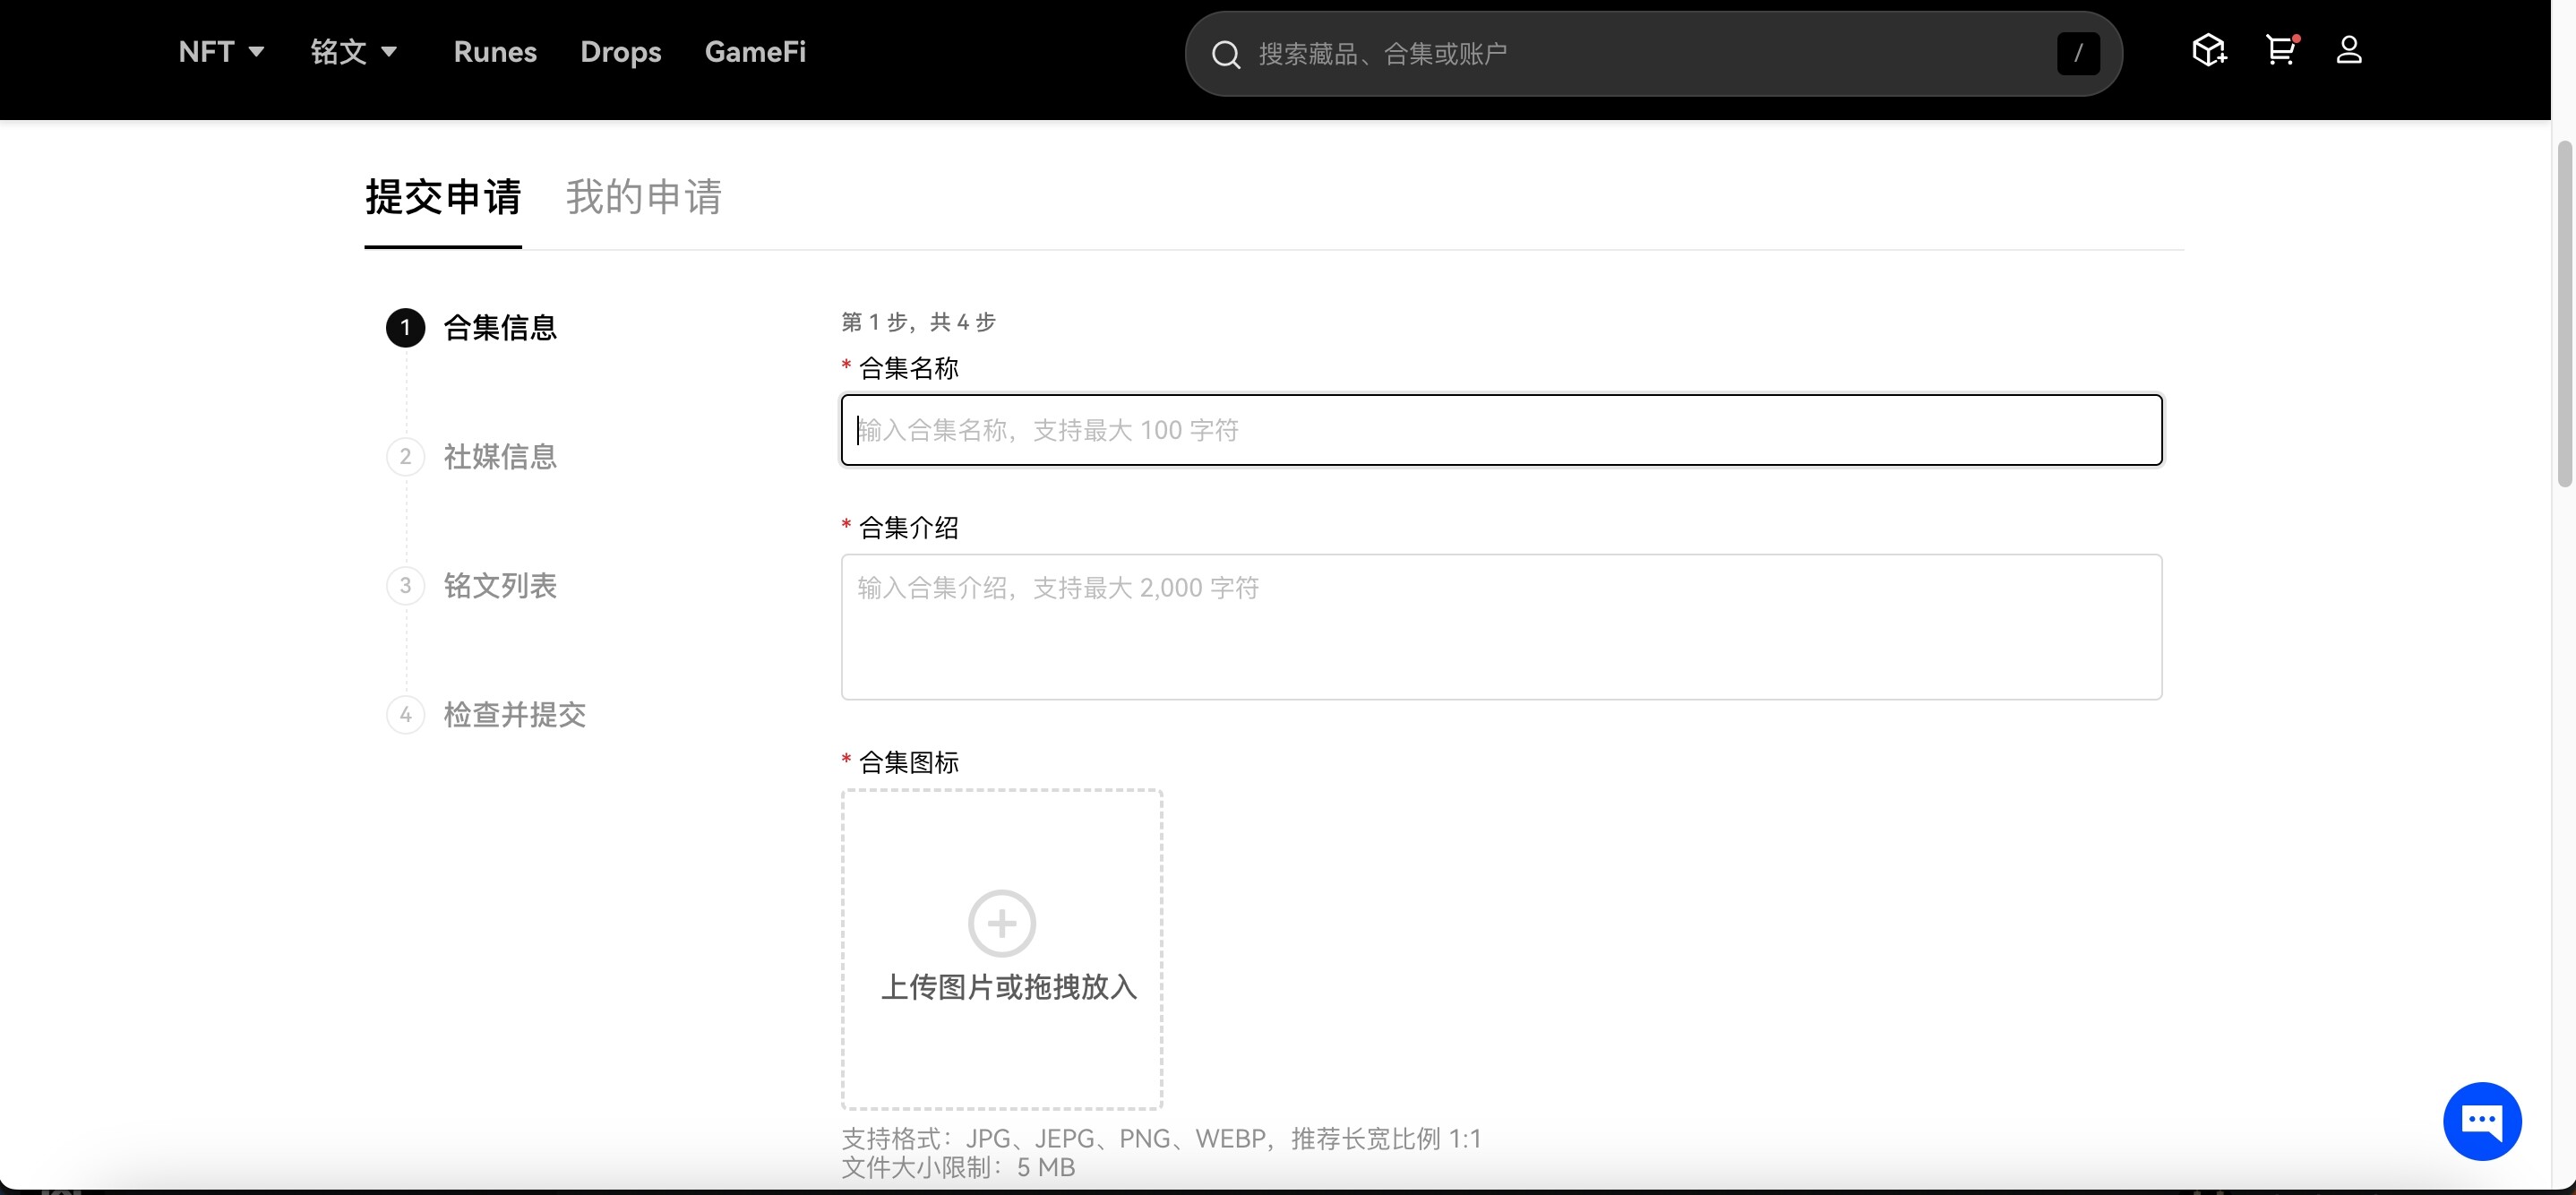Select step 4 检查并提交
The width and height of the screenshot is (2576, 1195).
pos(486,715)
